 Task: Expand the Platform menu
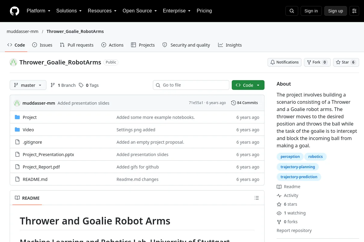click(x=38, y=11)
